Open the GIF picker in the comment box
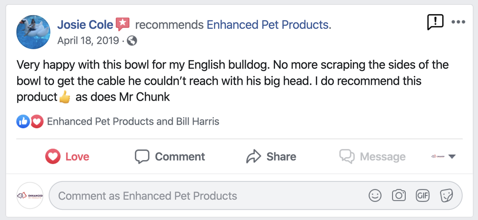The height and width of the screenshot is (220, 478). (422, 195)
